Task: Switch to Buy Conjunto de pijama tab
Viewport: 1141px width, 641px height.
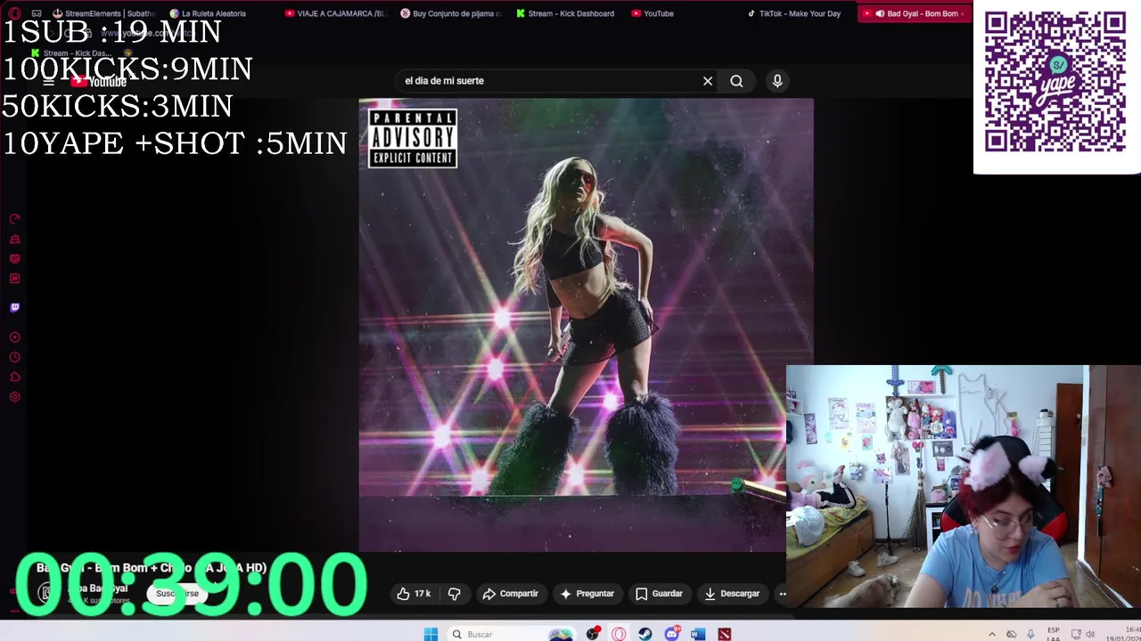Action: [x=451, y=13]
